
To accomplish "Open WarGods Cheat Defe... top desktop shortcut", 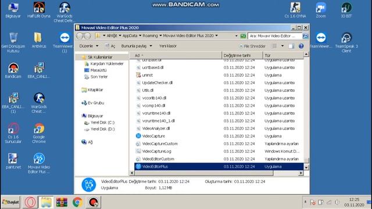I will click(64, 12).
